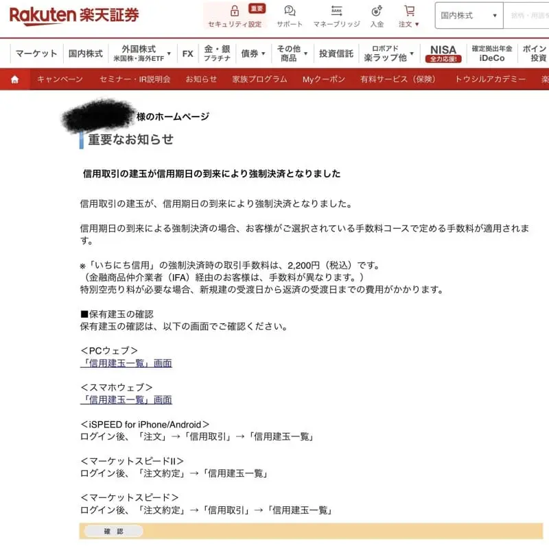This screenshot has height=546, width=549.
Task: Open the 注文 cart icon
Action: coord(409,12)
